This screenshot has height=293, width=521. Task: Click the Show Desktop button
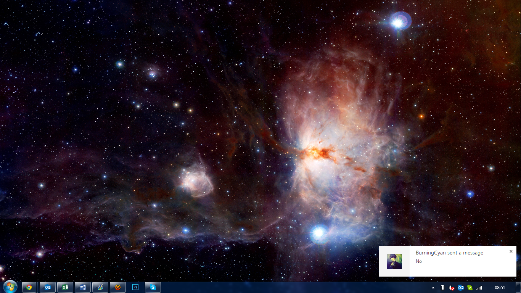[x=518, y=287]
